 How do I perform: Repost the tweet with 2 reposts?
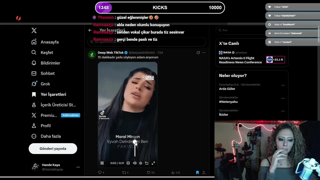click(x=125, y=172)
